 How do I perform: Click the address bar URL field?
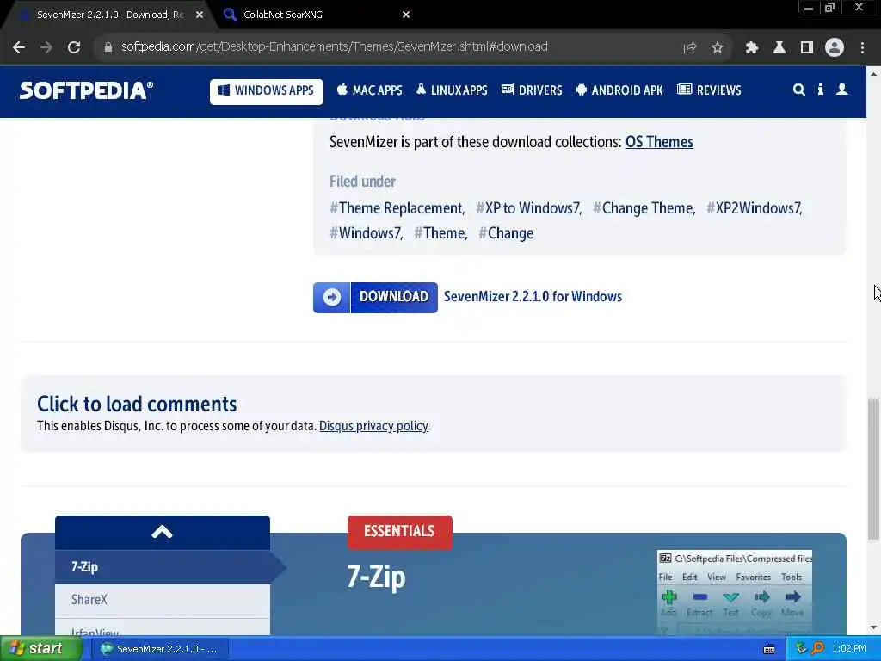coord(335,47)
